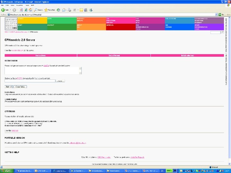
Task: Go to Home page icon
Action: pyautogui.click(x=30, y=10)
